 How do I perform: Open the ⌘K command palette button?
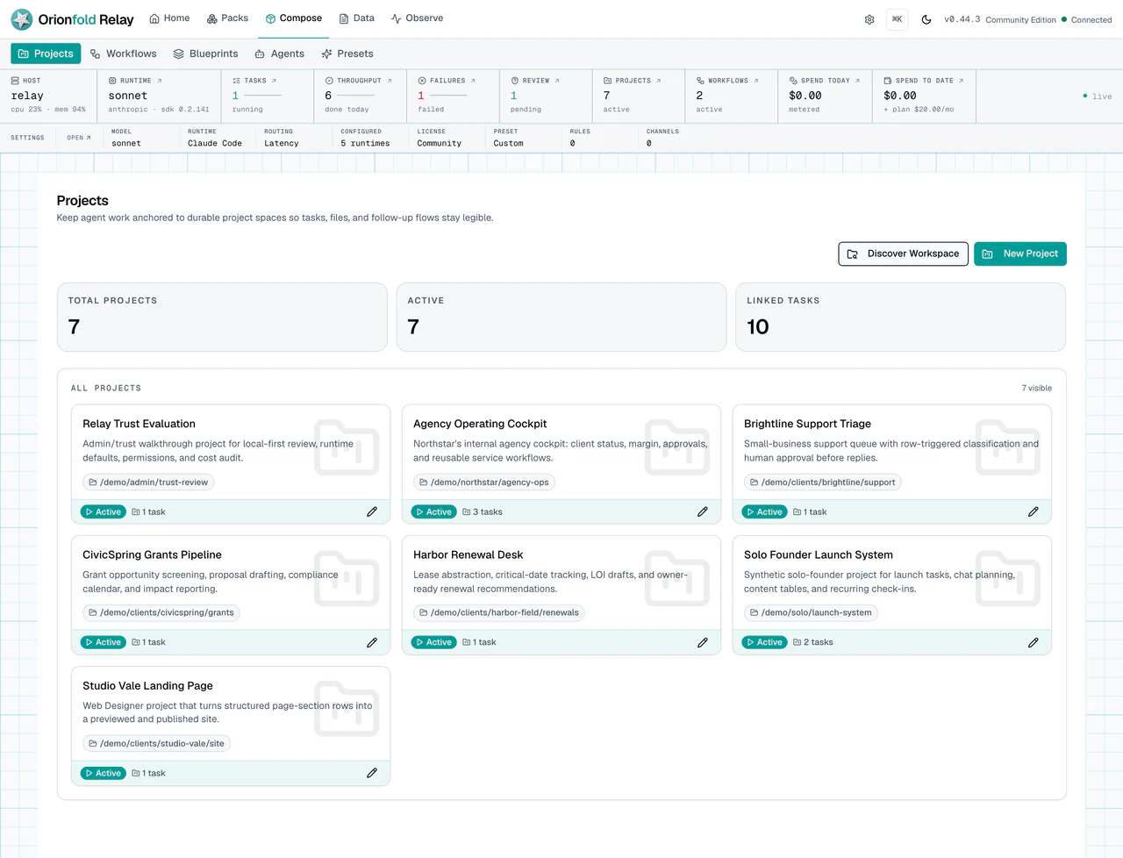click(x=898, y=19)
